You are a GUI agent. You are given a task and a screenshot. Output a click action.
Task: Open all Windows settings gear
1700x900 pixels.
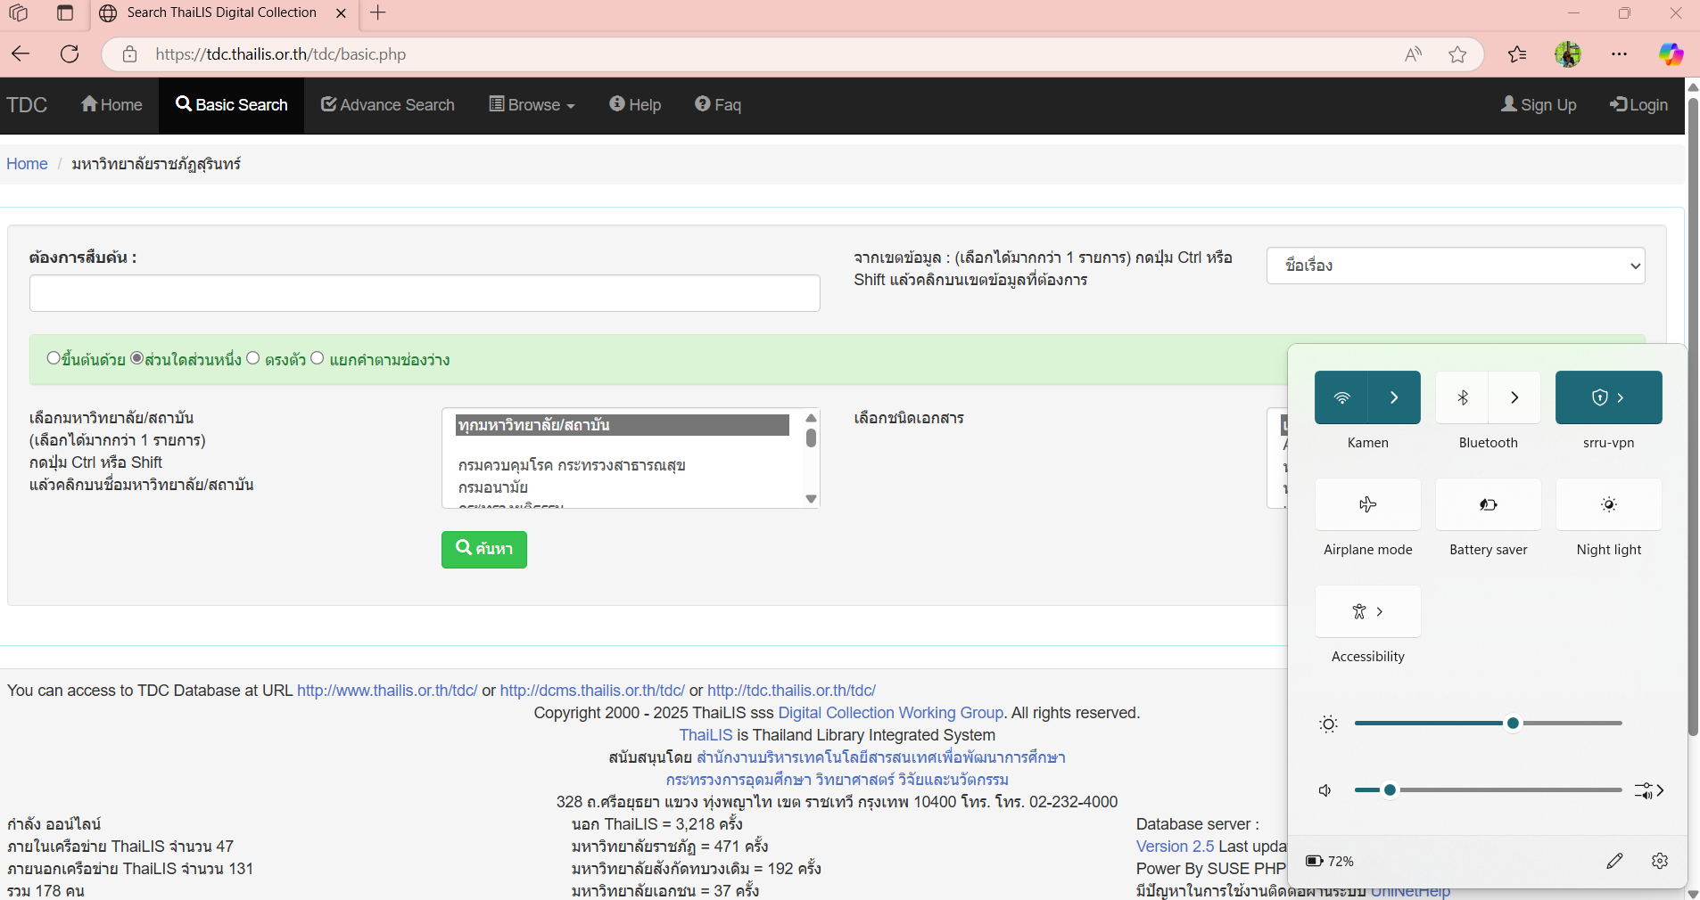(x=1660, y=861)
